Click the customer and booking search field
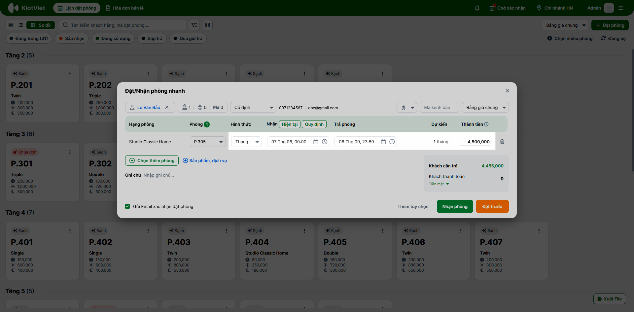This screenshot has height=312, width=634. coord(123,25)
